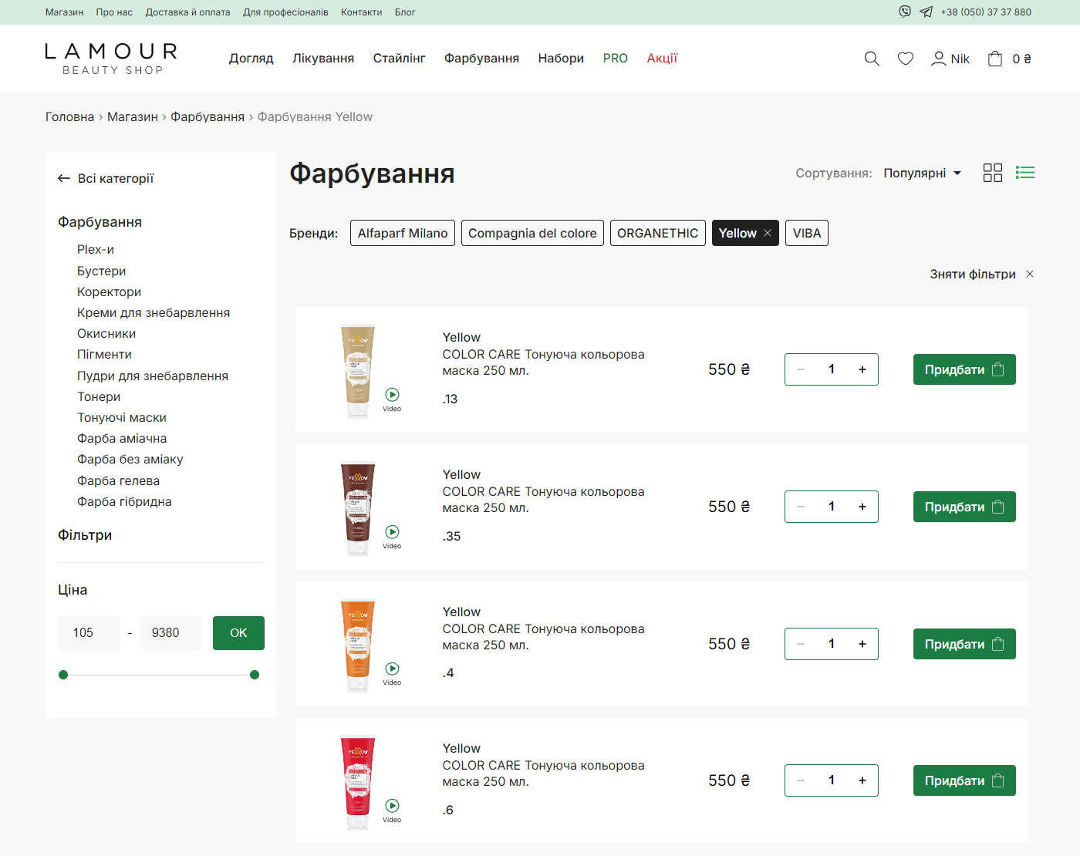Go back to Всі категорії
Screen dimensions: 1080x856
click(x=106, y=178)
